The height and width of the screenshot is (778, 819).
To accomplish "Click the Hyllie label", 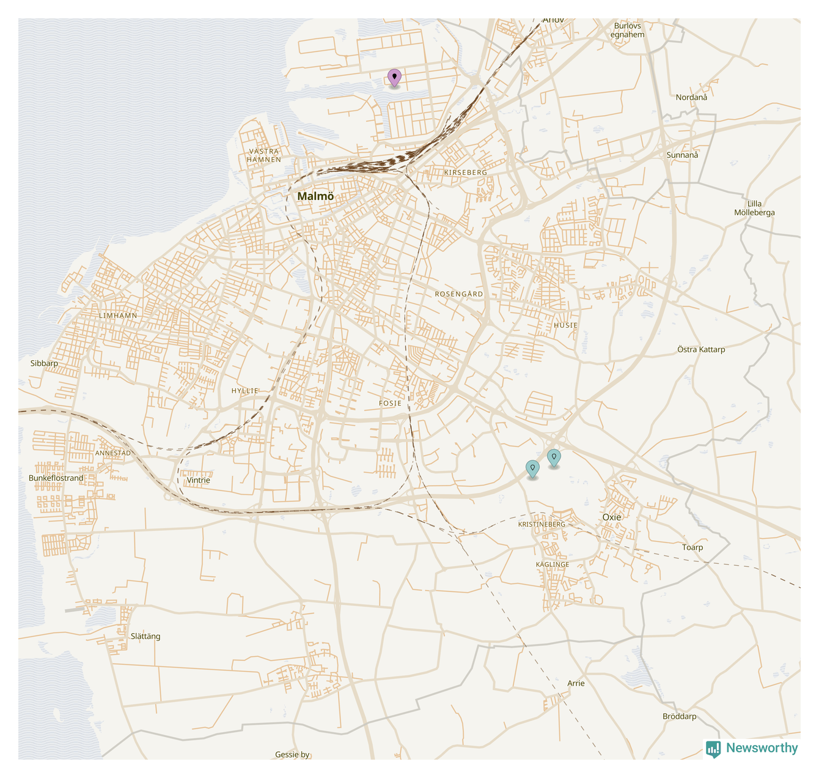I will tap(245, 391).
